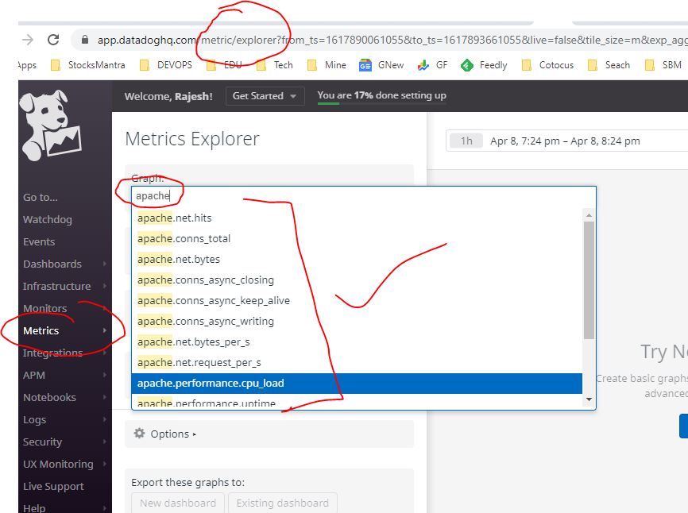Select the 1h time range selector
Image resolution: width=688 pixels, height=513 pixels.
(x=466, y=141)
